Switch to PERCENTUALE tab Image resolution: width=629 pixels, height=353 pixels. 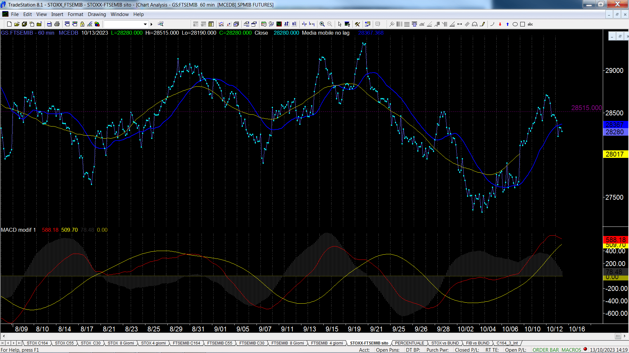[409, 343]
